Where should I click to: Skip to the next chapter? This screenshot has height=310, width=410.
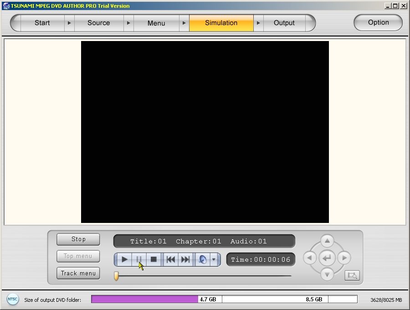click(185, 259)
